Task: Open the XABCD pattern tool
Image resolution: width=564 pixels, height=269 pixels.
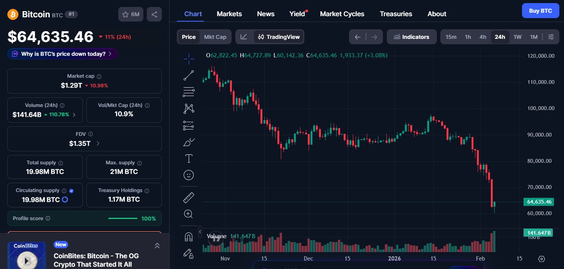Action: pyautogui.click(x=188, y=109)
